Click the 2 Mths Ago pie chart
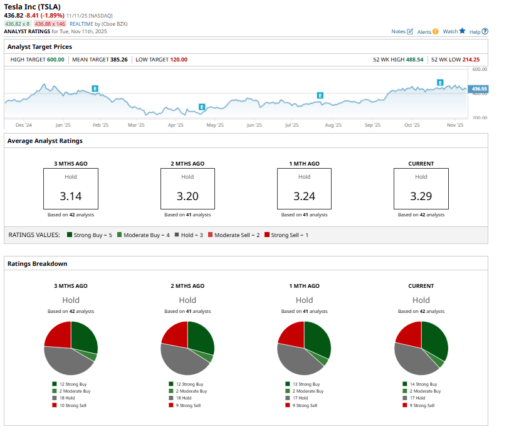The image size is (514, 439). 187,348
